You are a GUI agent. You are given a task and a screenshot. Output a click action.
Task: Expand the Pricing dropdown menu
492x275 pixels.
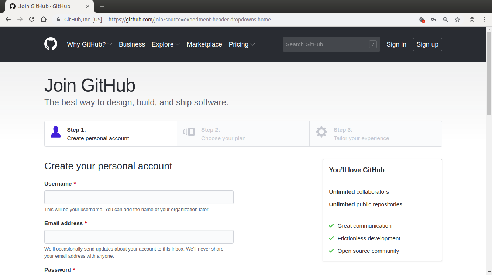click(x=242, y=44)
